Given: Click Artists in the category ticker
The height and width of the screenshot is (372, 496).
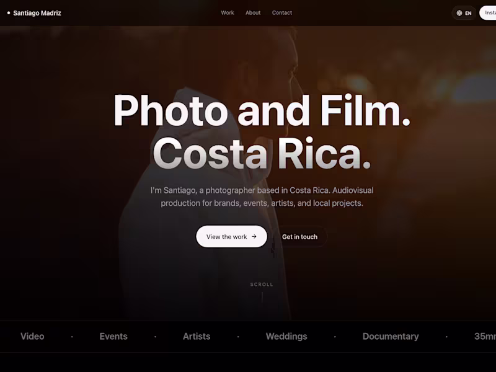Looking at the screenshot, I should pos(197,336).
